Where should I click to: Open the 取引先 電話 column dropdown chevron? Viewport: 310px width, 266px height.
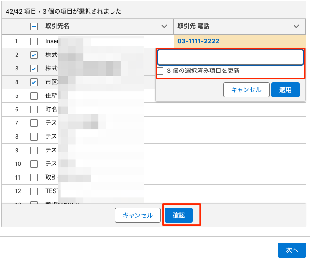(x=296, y=26)
